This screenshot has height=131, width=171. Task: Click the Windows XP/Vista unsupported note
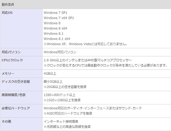(x=85, y=44)
